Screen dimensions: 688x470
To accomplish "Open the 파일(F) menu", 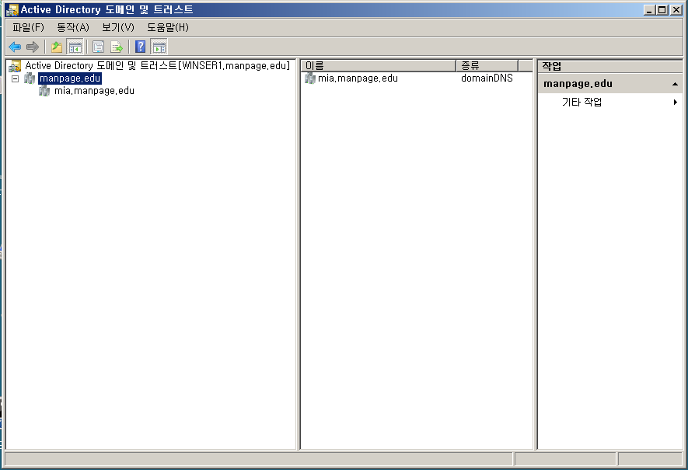I will click(28, 28).
